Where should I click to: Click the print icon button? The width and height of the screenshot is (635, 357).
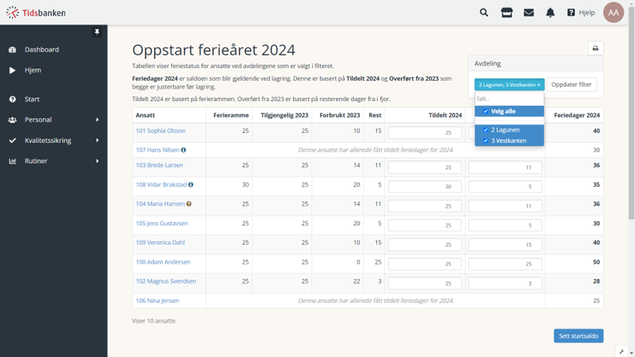[x=595, y=48]
